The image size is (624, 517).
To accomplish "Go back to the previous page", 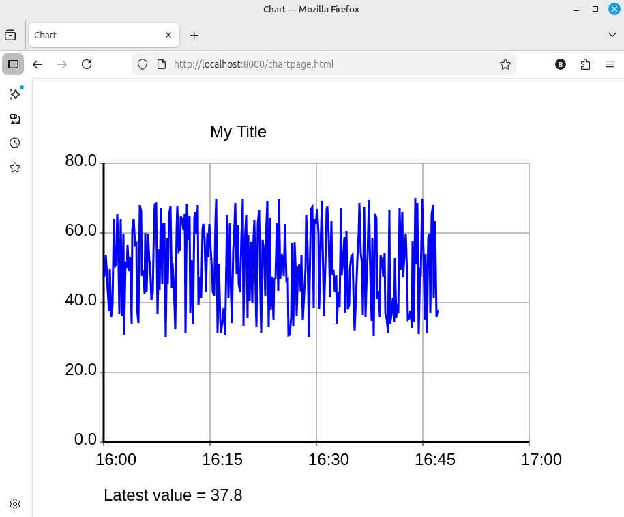I will (38, 64).
